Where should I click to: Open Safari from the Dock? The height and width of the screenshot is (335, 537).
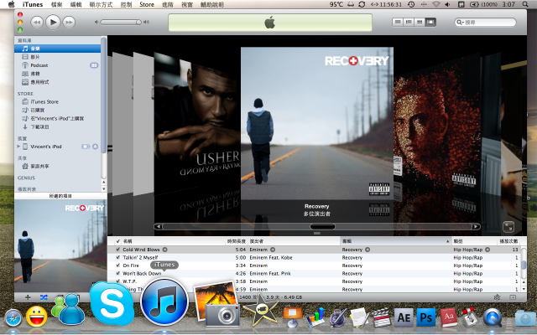tap(13, 318)
